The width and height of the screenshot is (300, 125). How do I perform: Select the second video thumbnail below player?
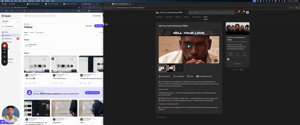[x=171, y=68]
